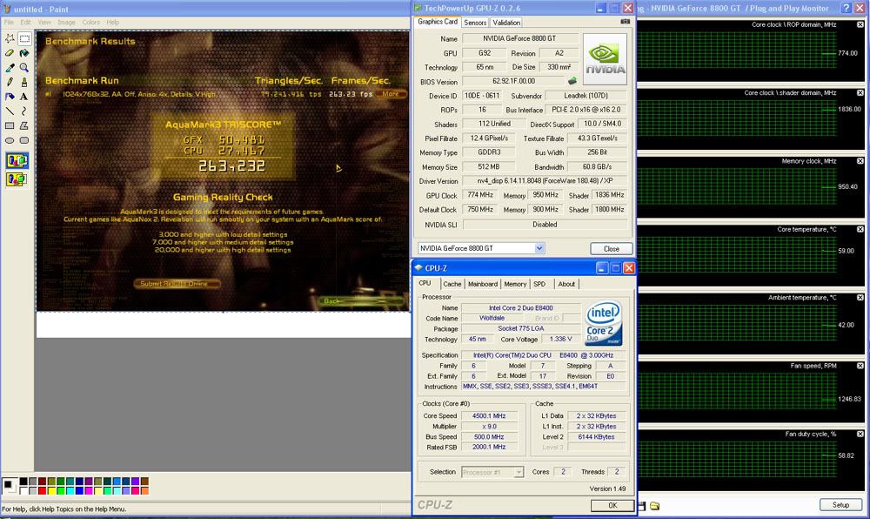The width and height of the screenshot is (870, 519).
Task: Select the Brush tool in Paint
Action: tap(24, 82)
